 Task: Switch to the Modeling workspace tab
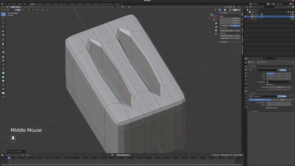pos(39,4)
